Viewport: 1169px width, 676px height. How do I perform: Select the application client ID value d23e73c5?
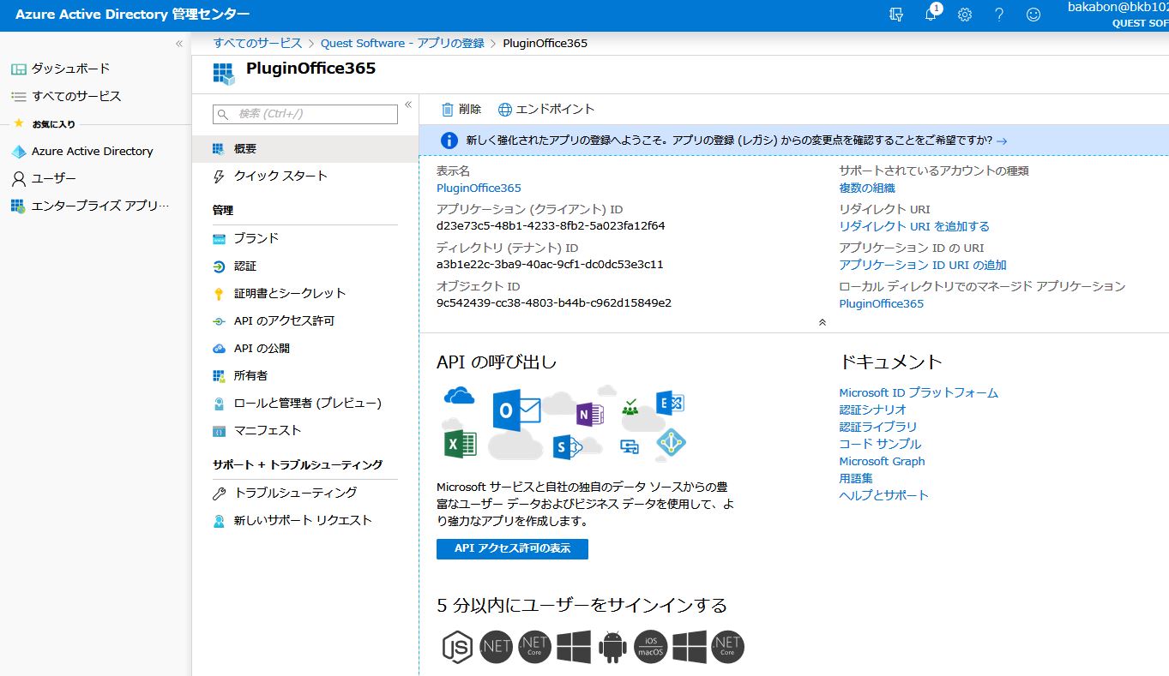tap(551, 226)
